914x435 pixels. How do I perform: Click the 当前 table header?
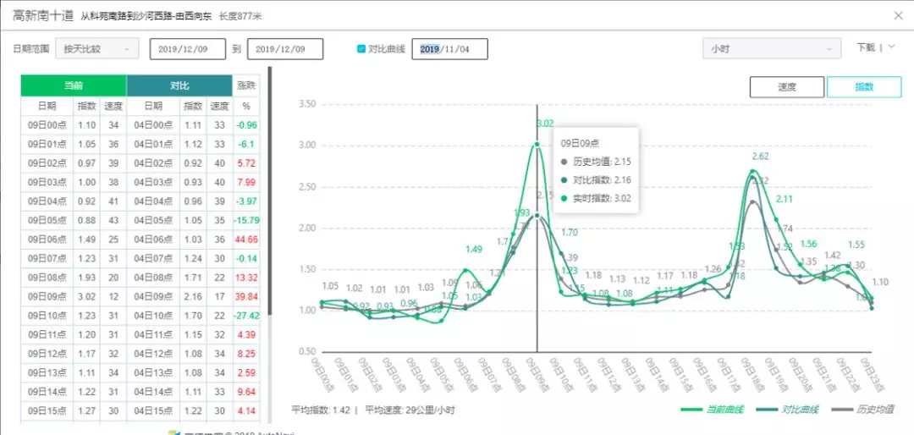tap(74, 85)
